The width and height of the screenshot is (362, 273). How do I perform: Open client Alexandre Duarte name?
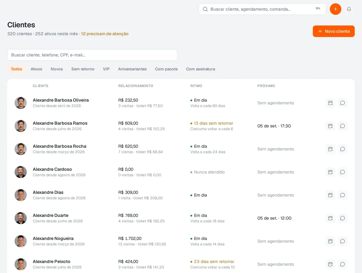50,215
